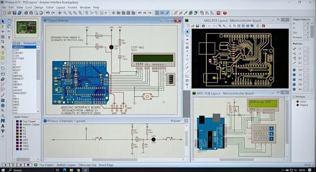Toggle the blue circle beside Set
Screen dimensions: 316x172
point(294,70)
